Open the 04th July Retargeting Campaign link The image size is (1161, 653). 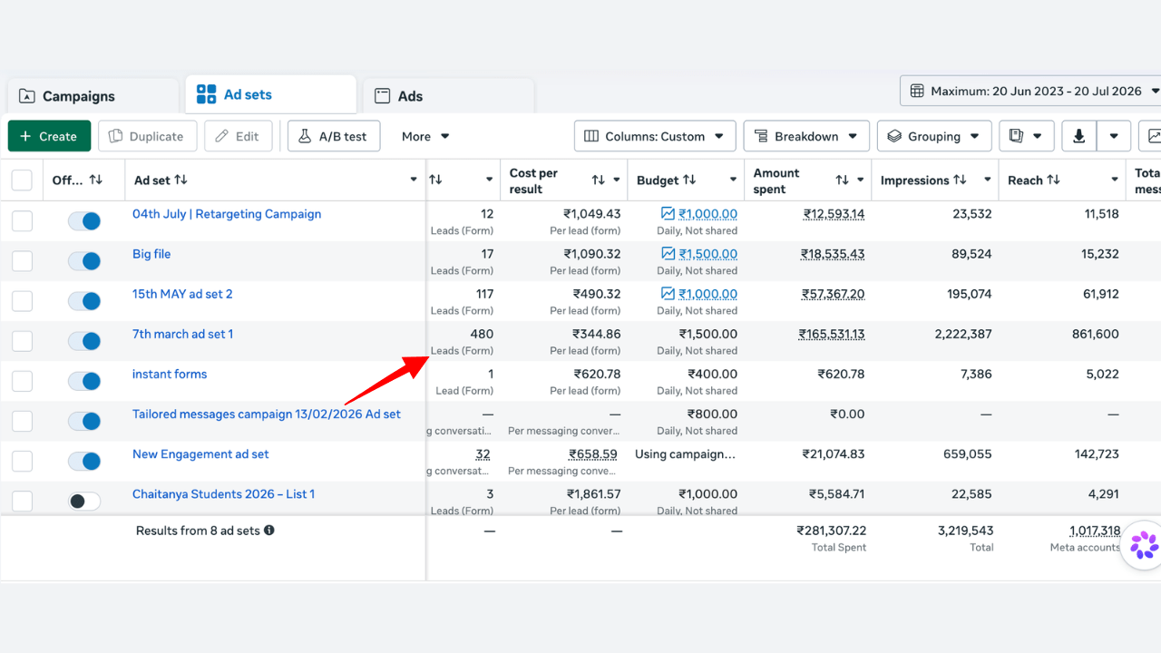227,214
